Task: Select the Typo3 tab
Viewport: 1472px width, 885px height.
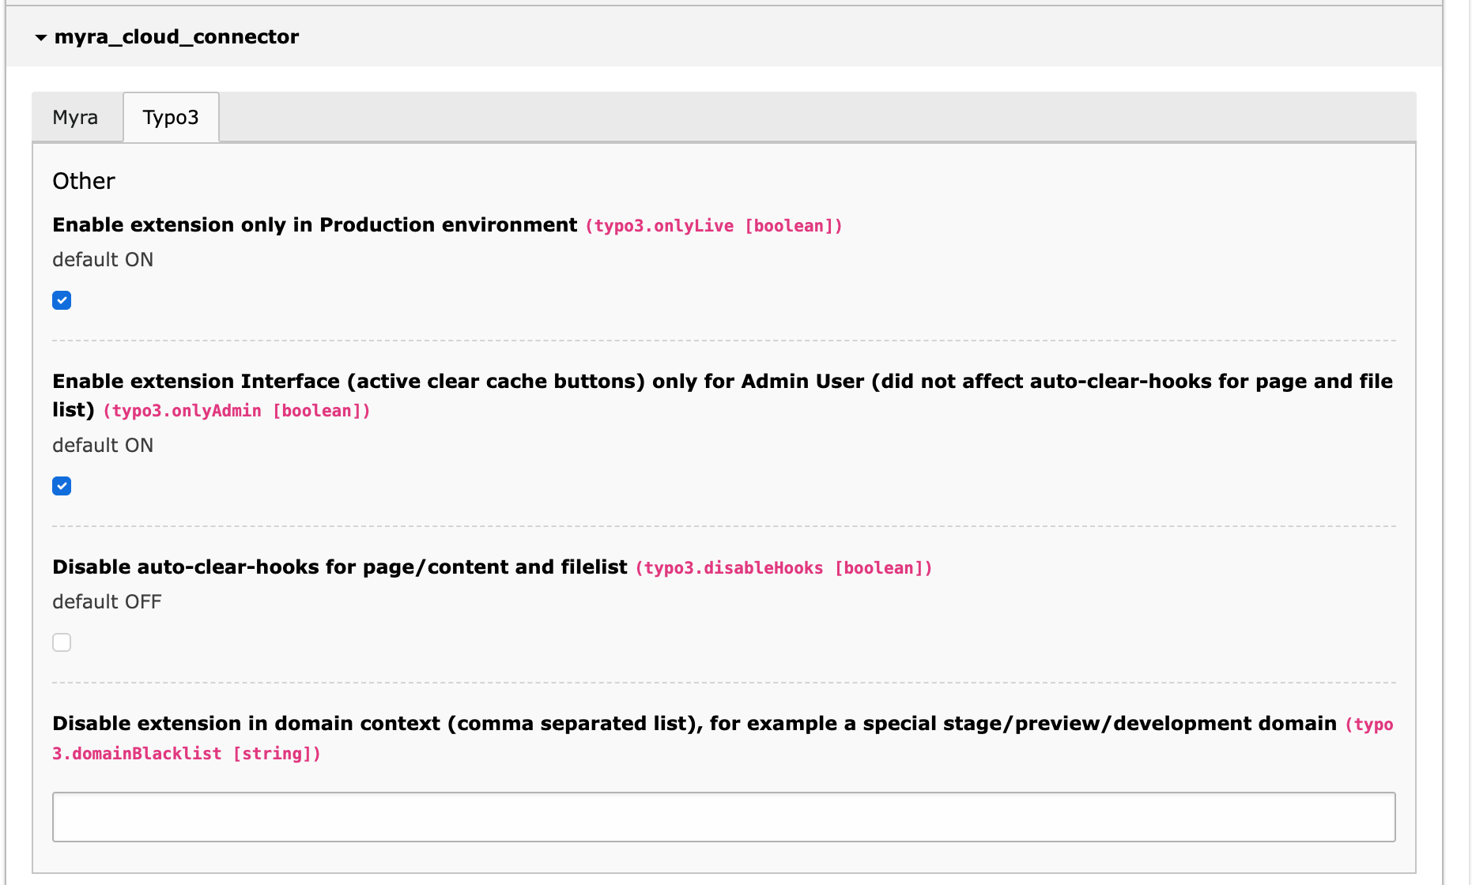Action: click(x=170, y=117)
